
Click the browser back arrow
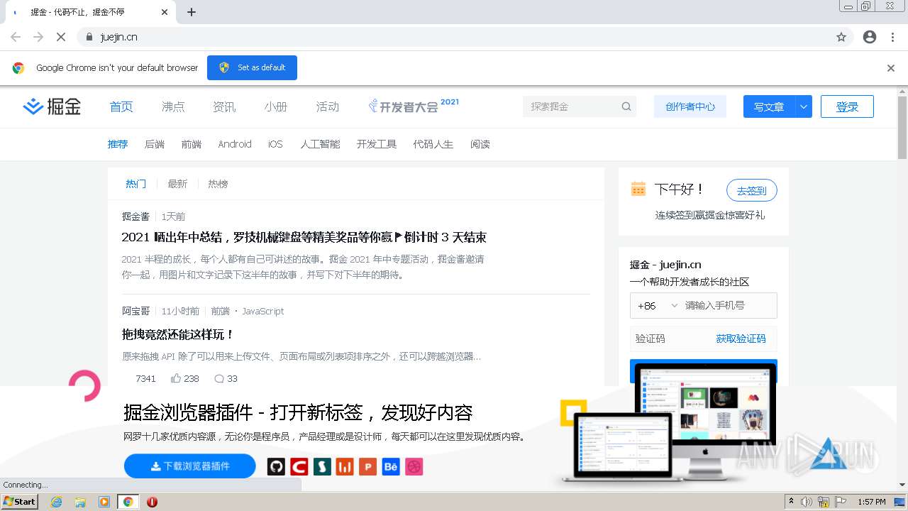point(16,37)
